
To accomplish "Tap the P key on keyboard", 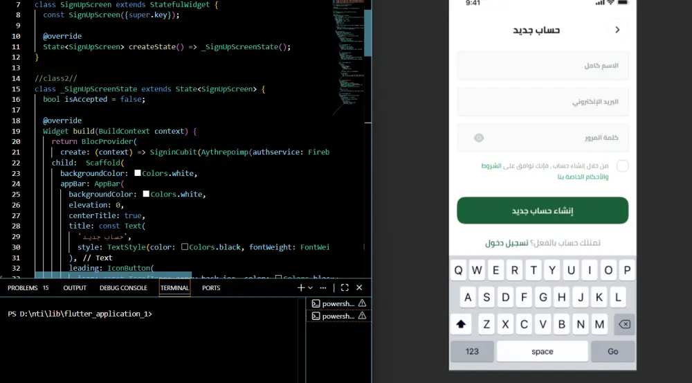I will 627,270.
